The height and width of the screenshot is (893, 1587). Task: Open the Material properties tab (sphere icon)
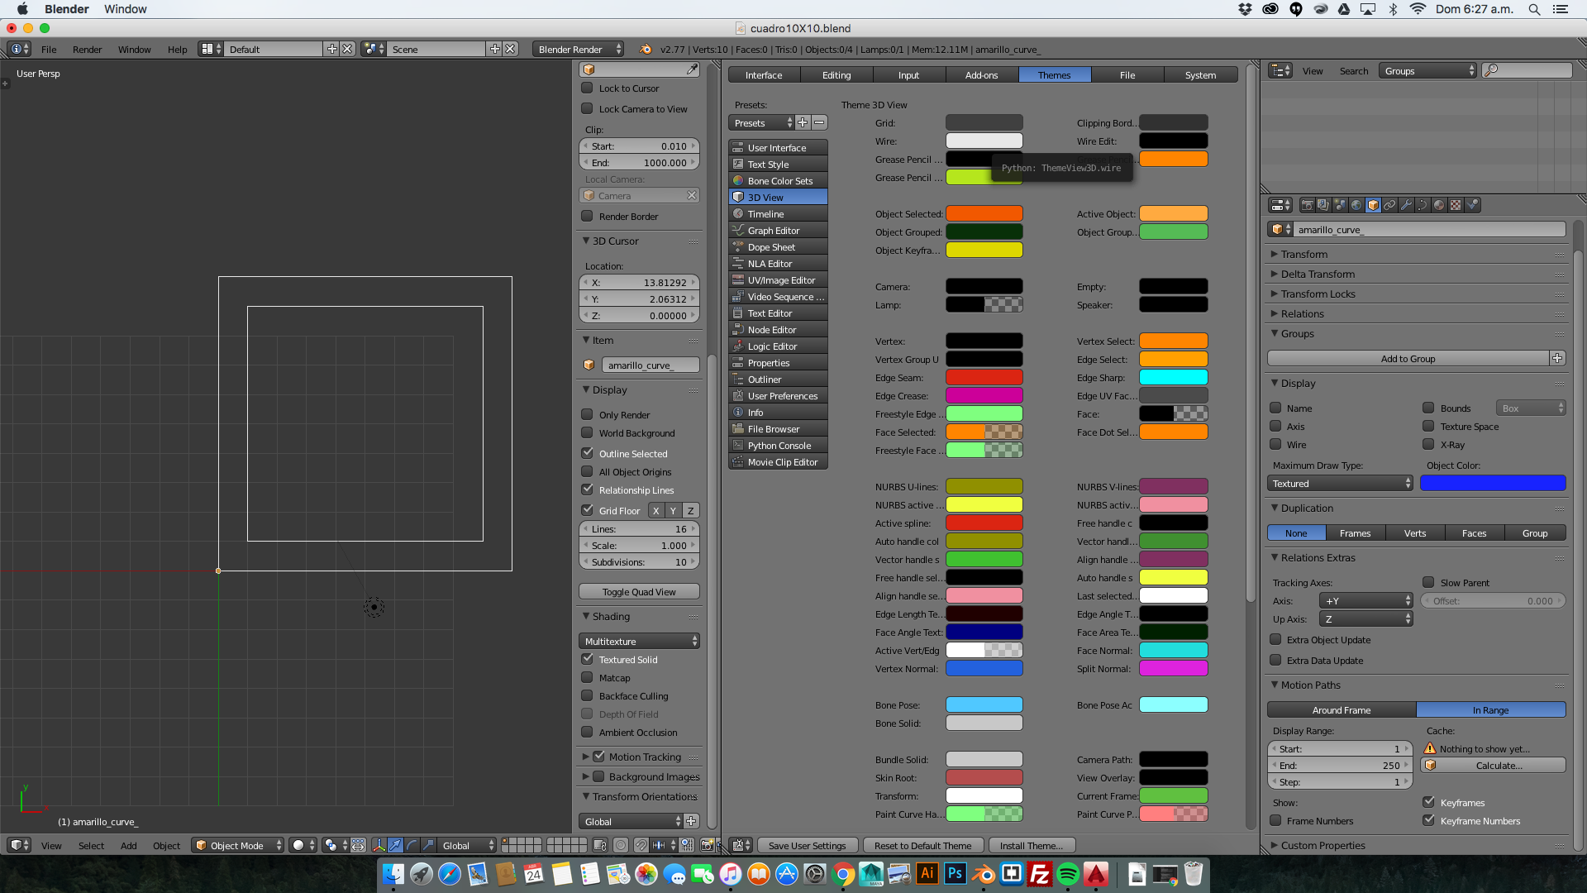coord(1439,205)
